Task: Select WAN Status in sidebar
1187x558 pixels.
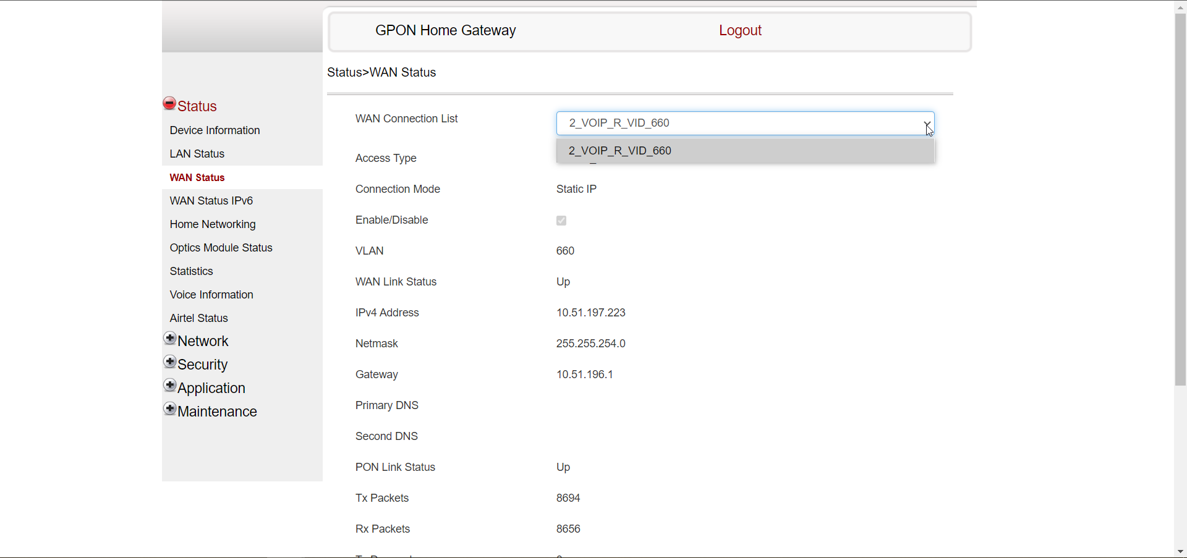Action: click(x=197, y=177)
